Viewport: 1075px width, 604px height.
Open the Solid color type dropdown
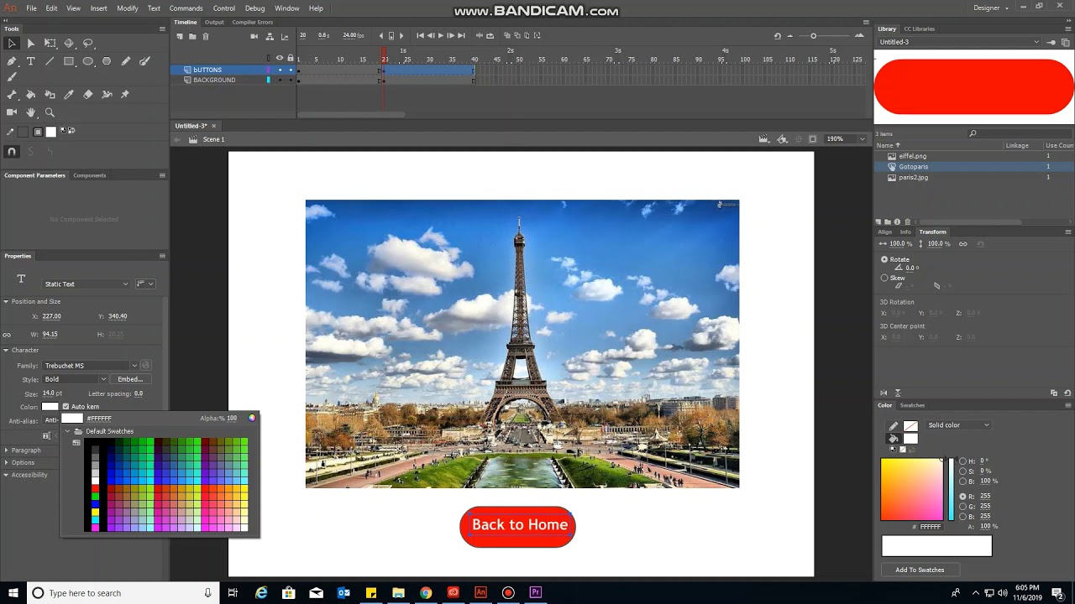pyautogui.click(x=958, y=425)
